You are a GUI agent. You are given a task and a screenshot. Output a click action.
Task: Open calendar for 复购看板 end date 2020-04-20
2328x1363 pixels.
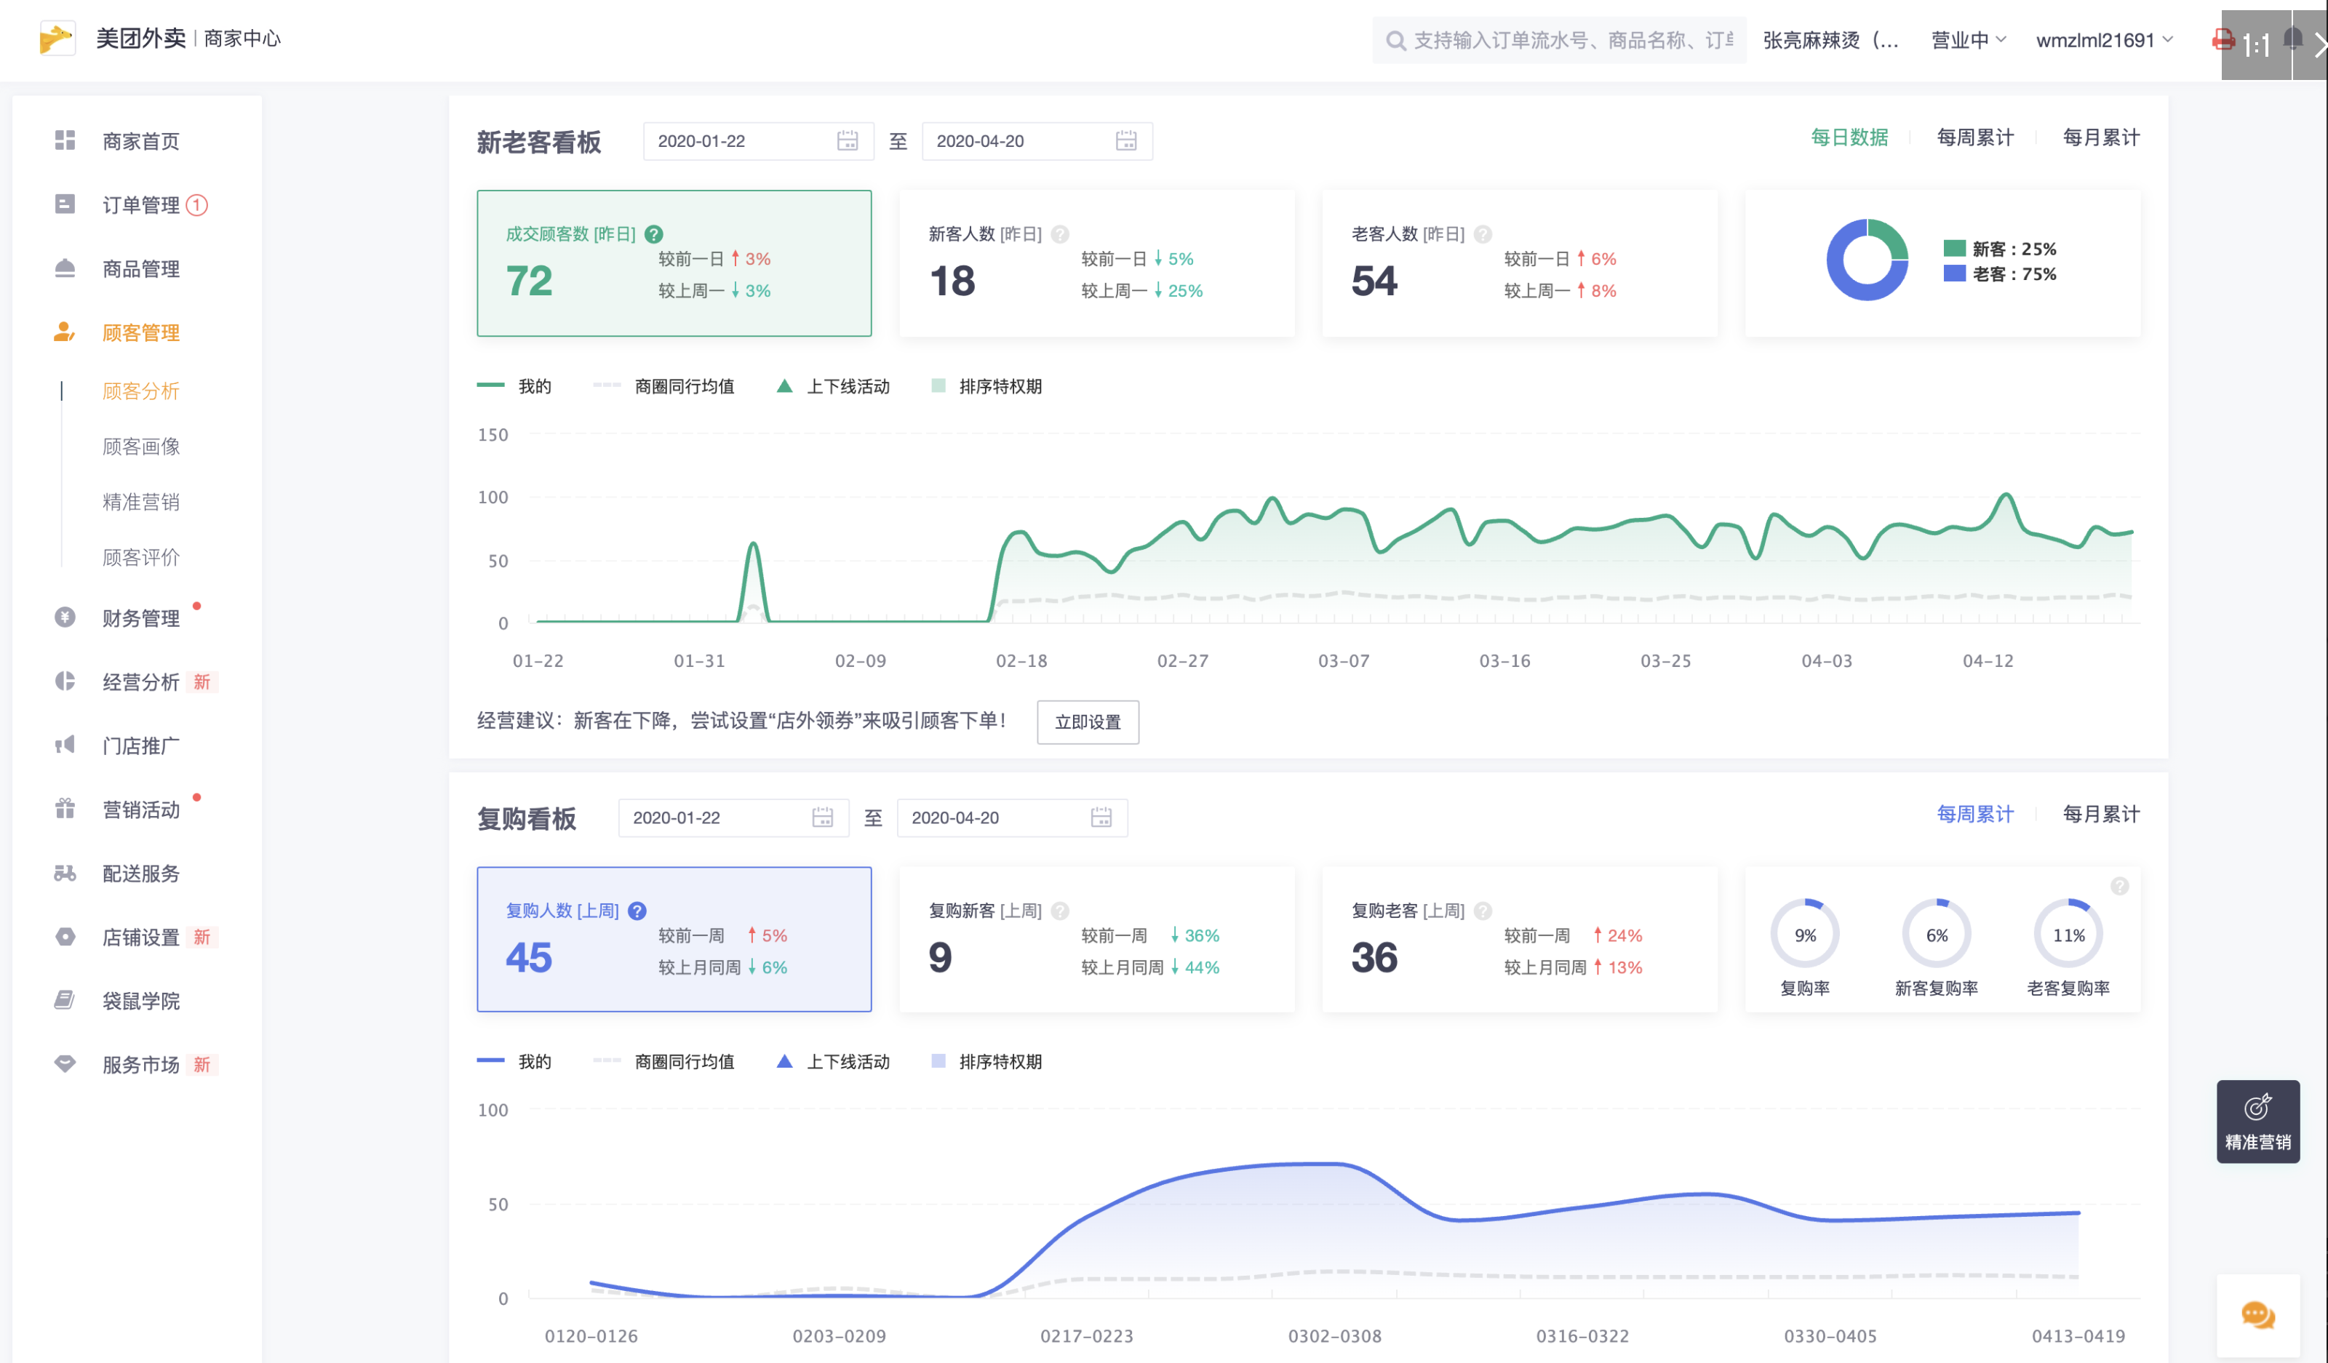click(x=1100, y=818)
